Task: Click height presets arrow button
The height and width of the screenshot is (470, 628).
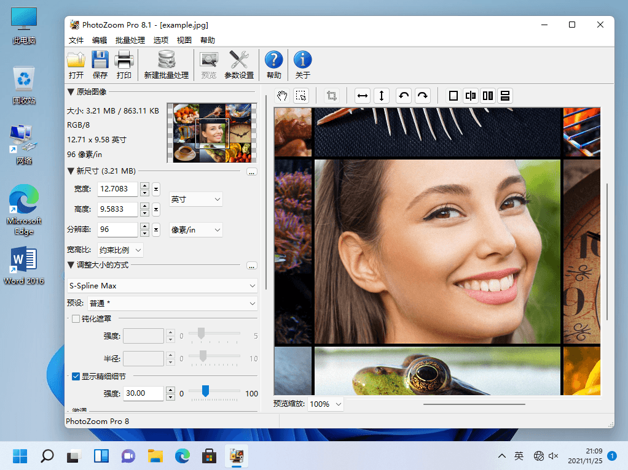Action: [x=156, y=209]
